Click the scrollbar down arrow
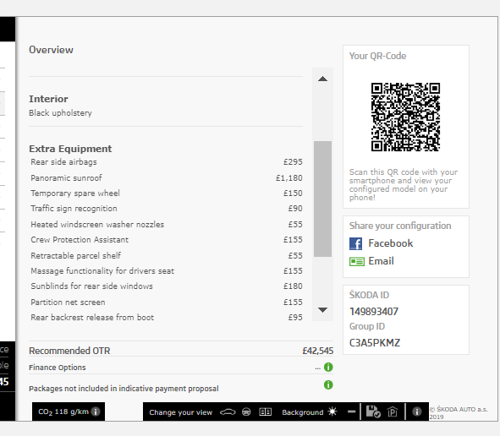The image size is (500, 436). coord(322,310)
